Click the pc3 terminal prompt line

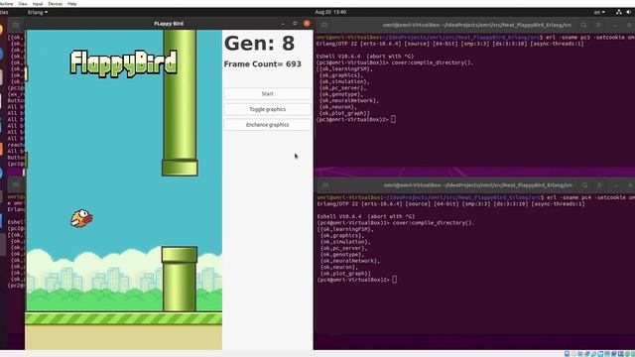356,119
